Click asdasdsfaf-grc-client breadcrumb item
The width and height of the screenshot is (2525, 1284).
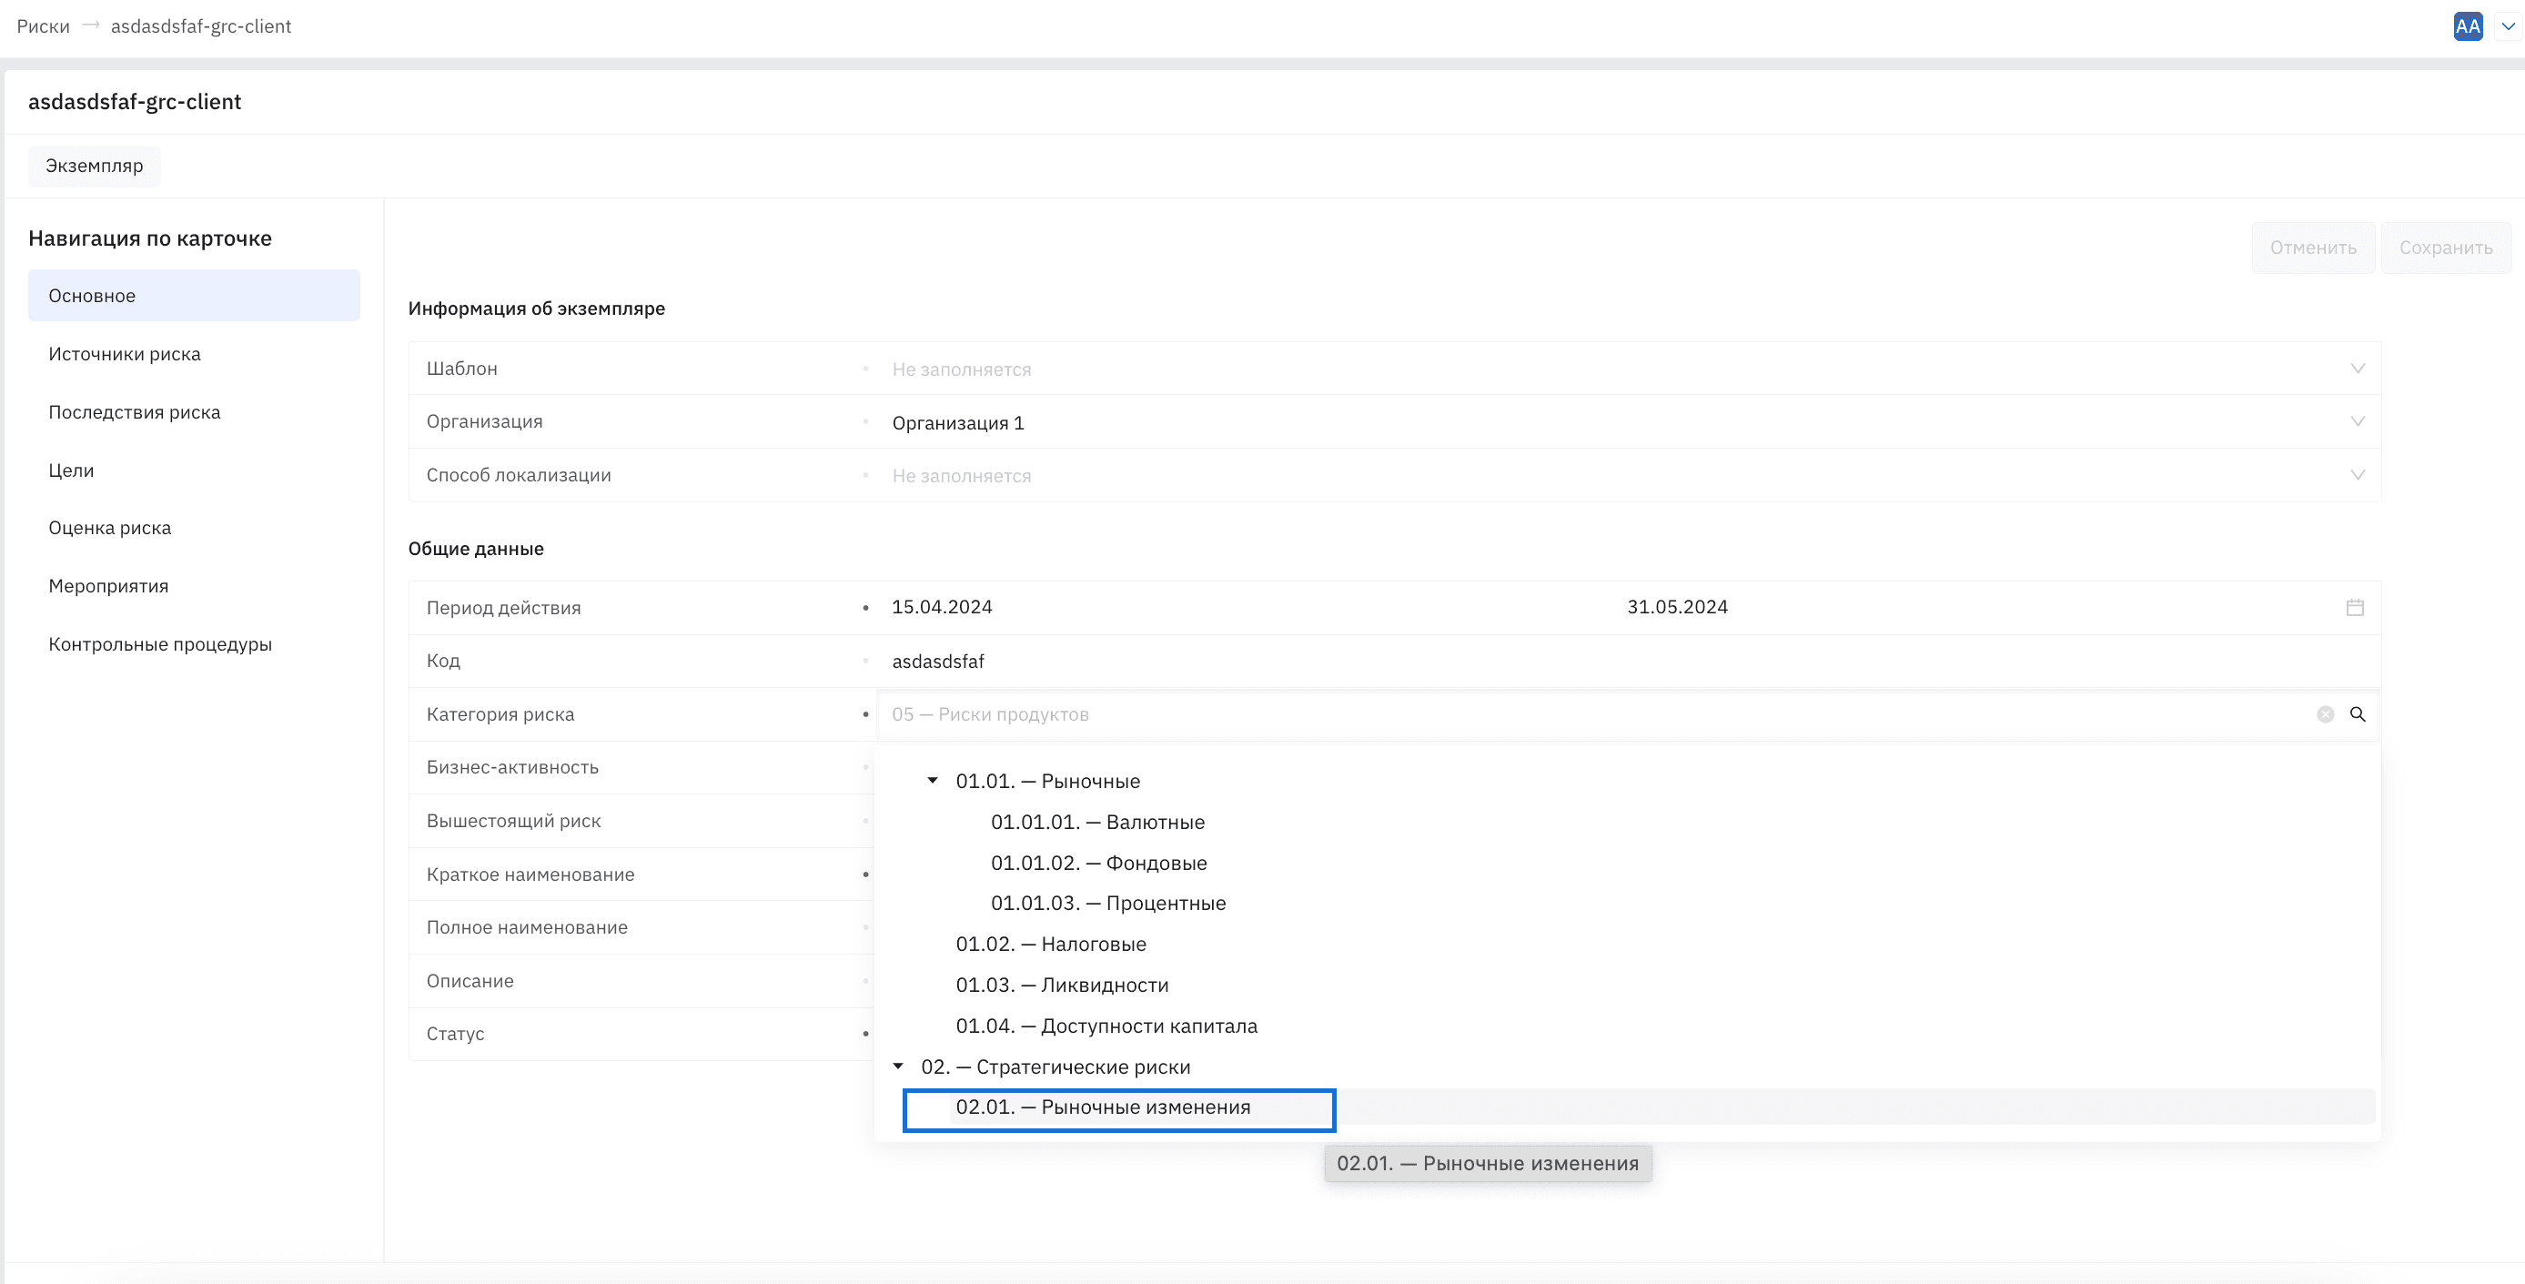coord(201,26)
